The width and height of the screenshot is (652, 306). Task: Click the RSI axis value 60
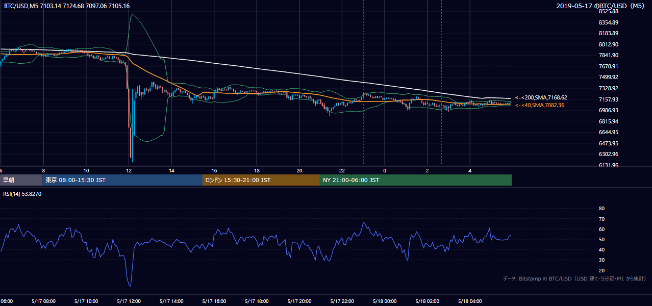[601, 229]
